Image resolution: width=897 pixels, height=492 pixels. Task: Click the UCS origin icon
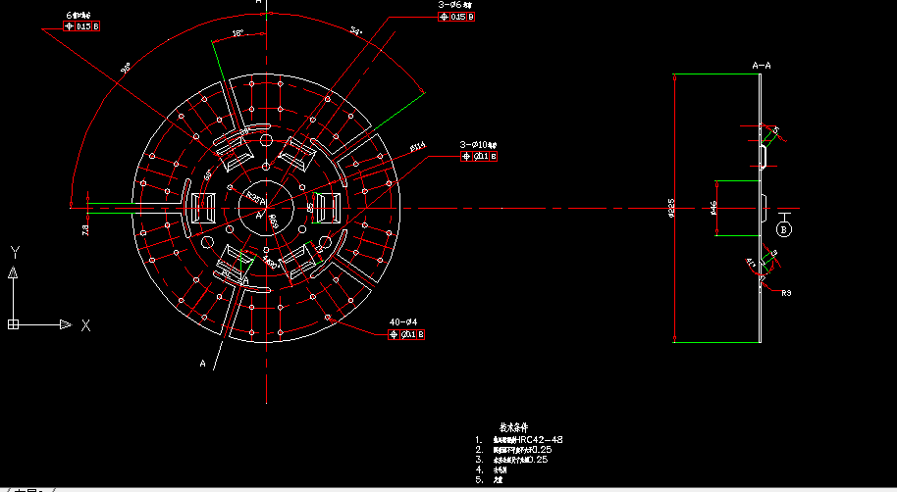(x=13, y=324)
